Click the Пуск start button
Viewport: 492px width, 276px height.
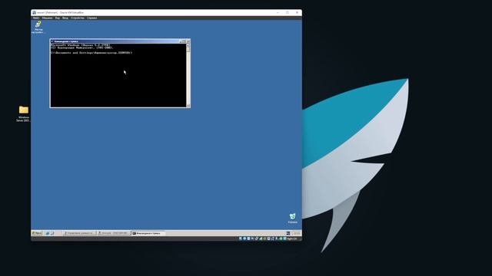coord(37,233)
